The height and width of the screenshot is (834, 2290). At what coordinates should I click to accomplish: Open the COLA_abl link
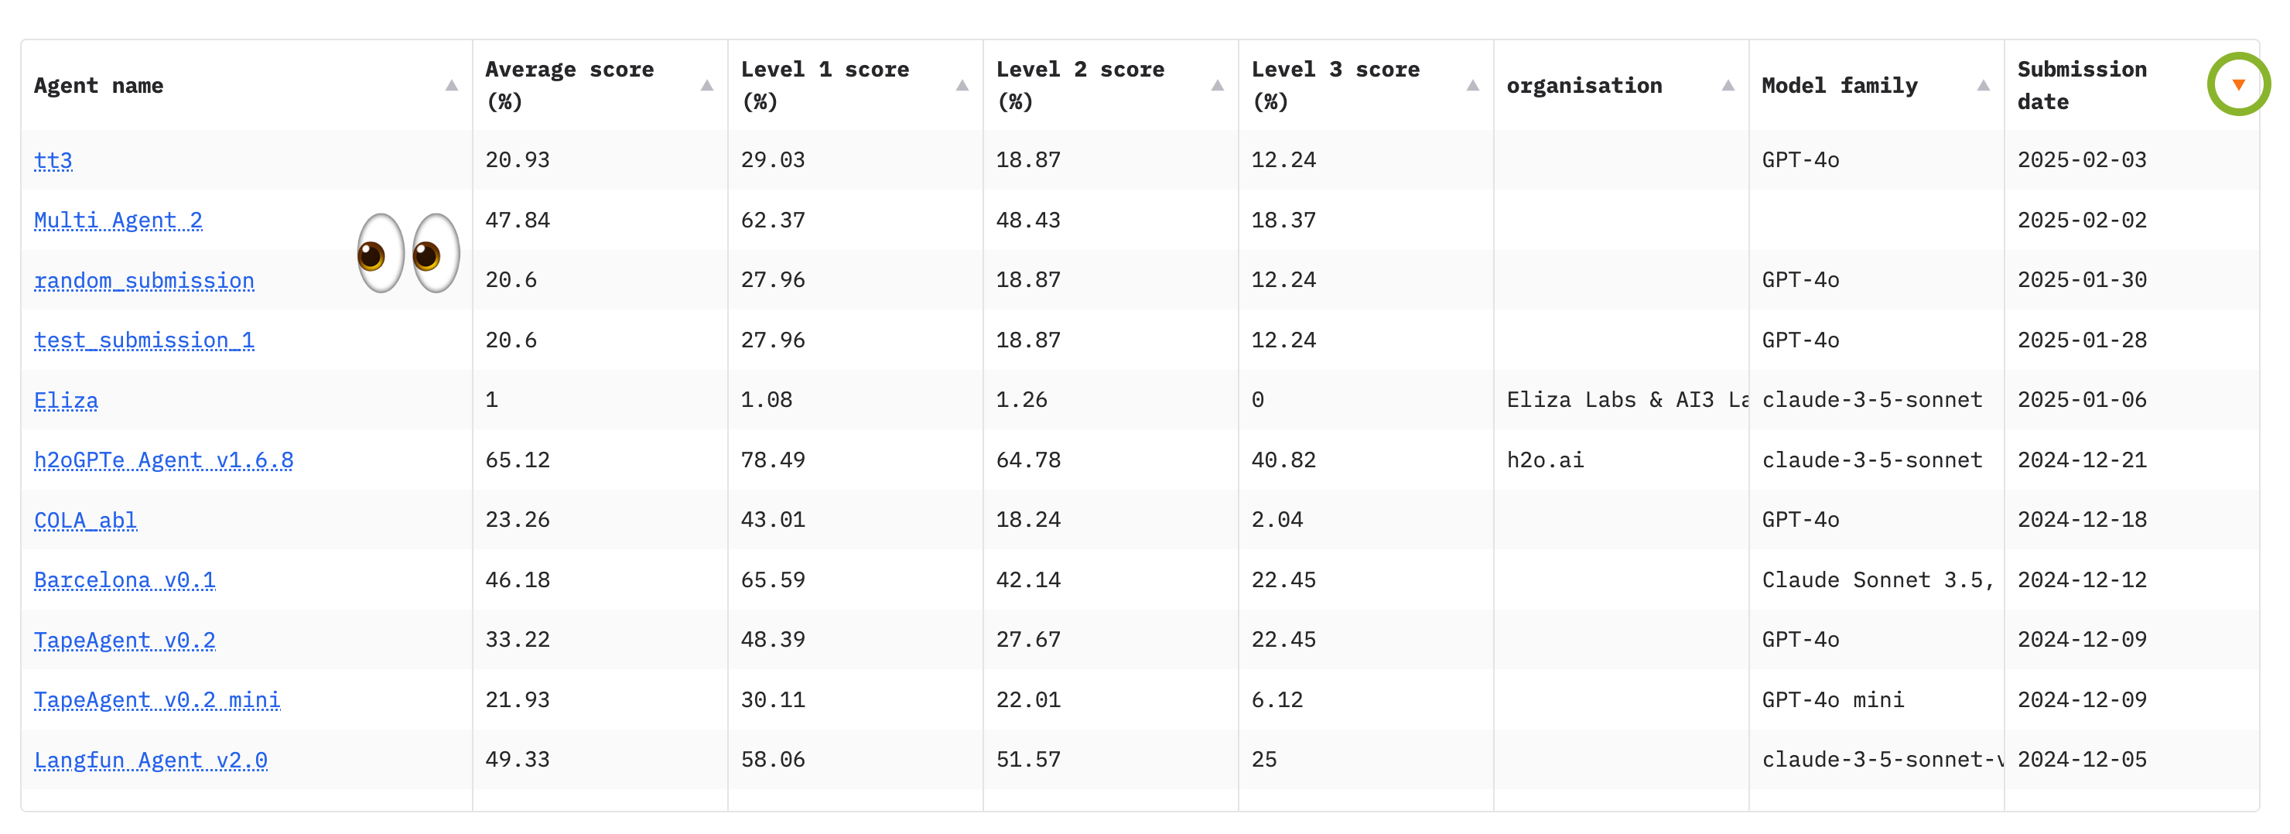click(x=85, y=520)
